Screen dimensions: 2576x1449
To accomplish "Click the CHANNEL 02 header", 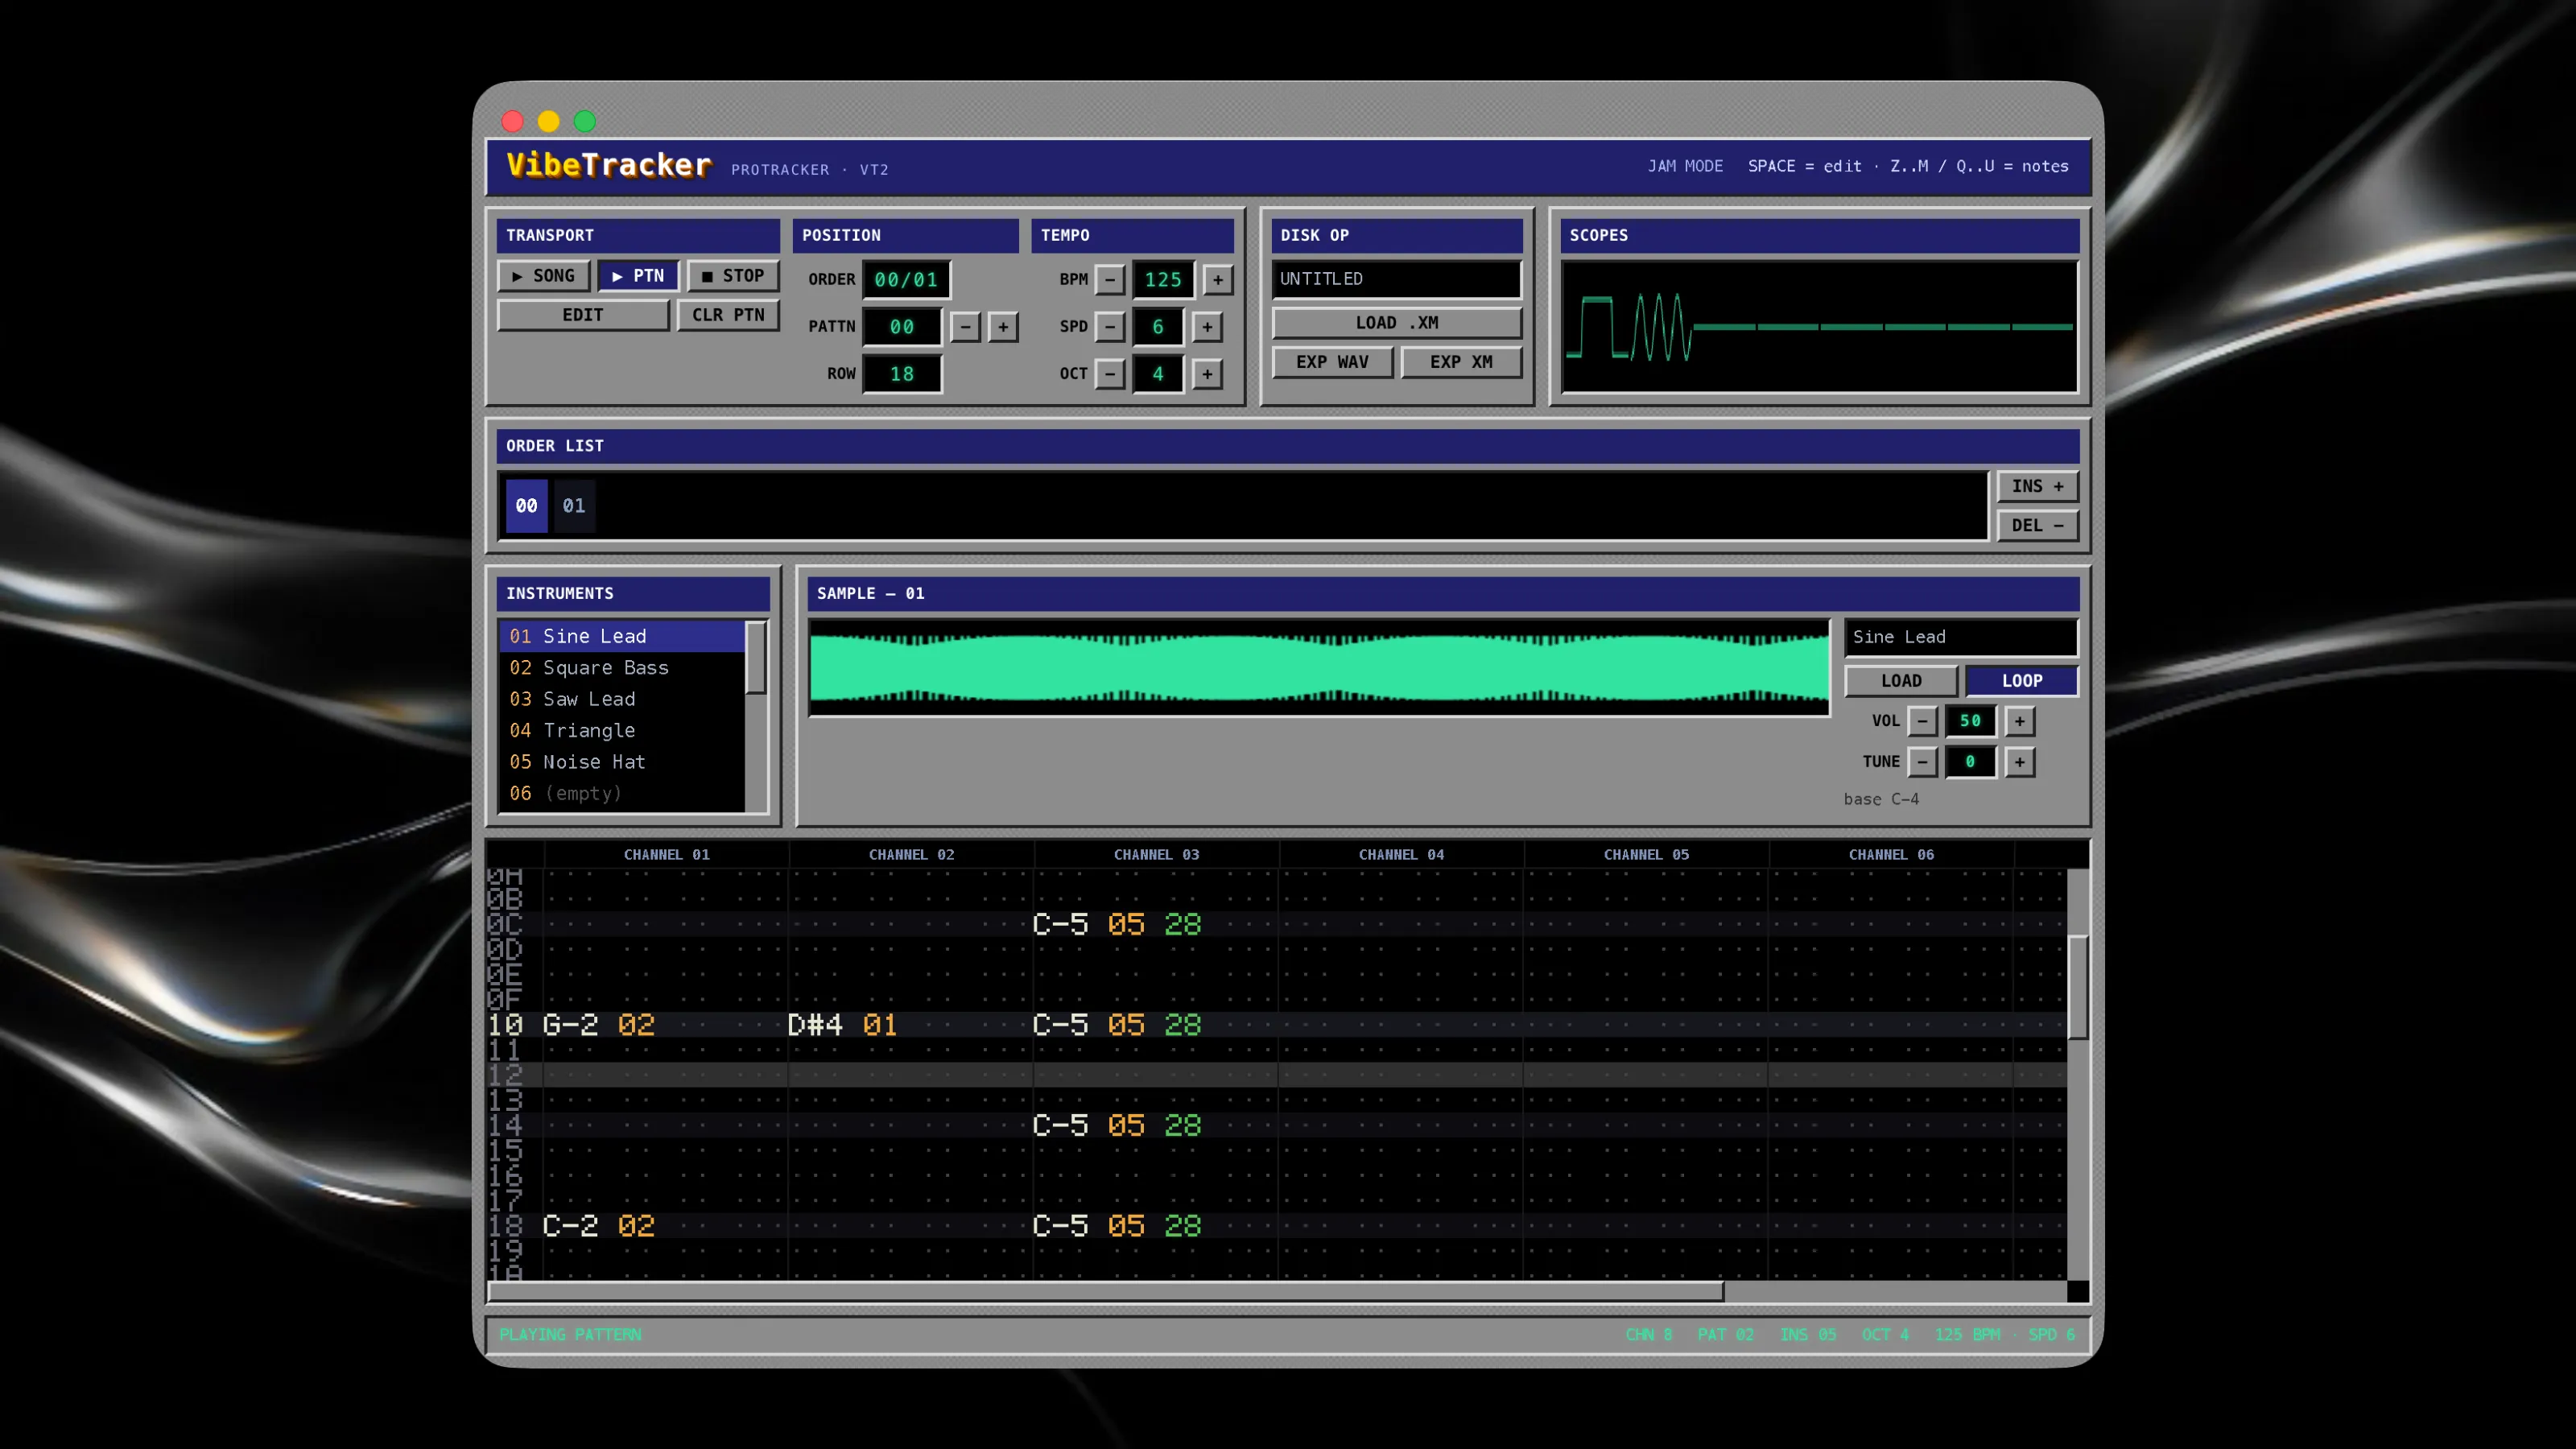I will (x=912, y=855).
